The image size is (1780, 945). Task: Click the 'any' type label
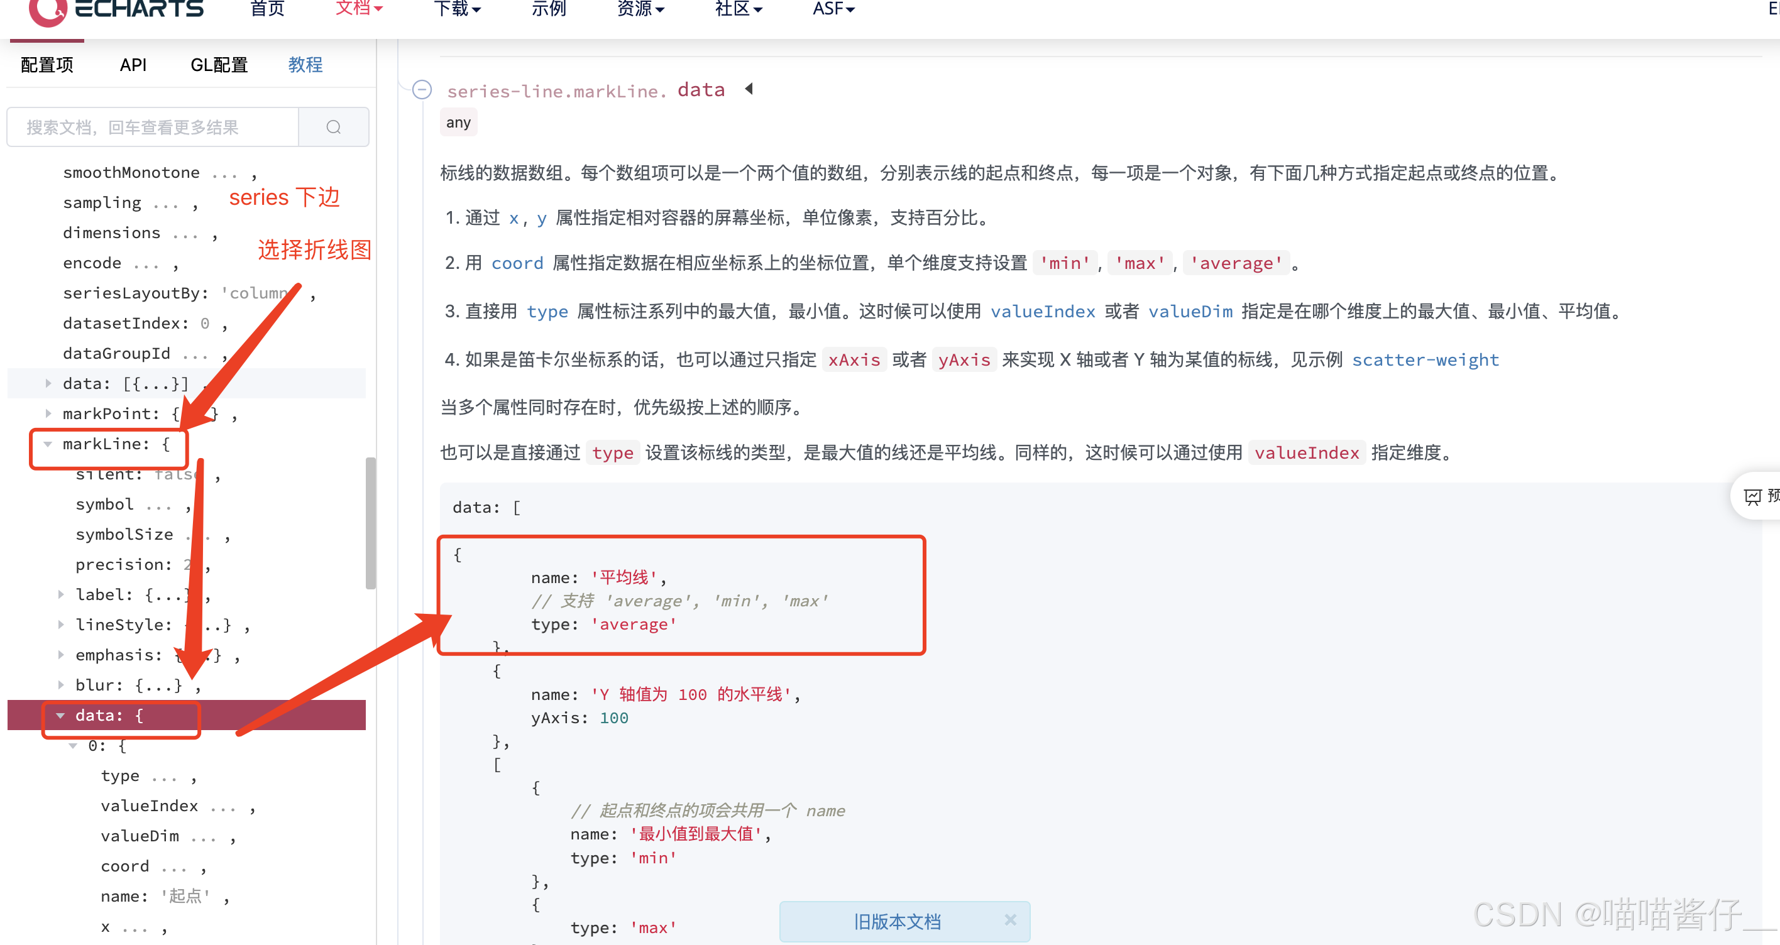point(458,123)
